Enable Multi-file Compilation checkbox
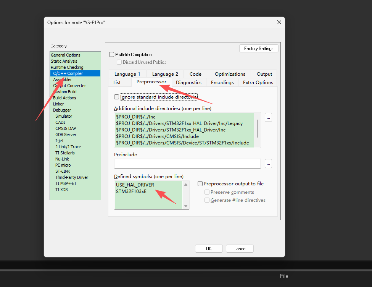Screen dimensions: 372x287 111,55
